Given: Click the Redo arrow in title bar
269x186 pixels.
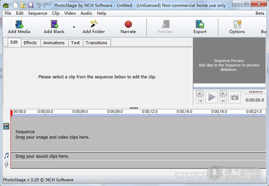Looking at the screenshot, I should [x=46, y=5].
